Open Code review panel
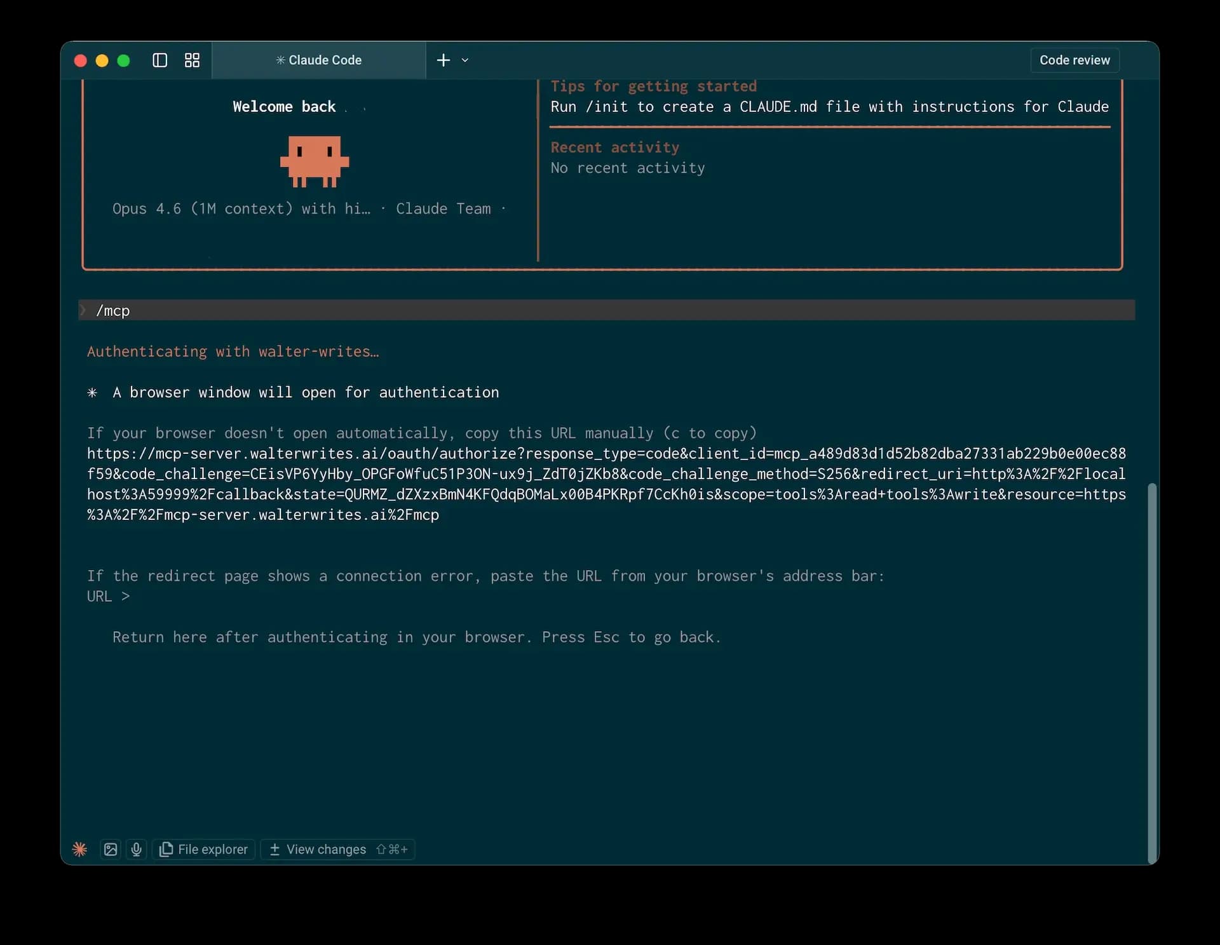This screenshot has height=945, width=1220. point(1074,60)
